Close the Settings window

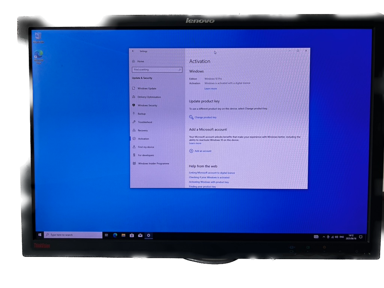[x=306, y=51]
